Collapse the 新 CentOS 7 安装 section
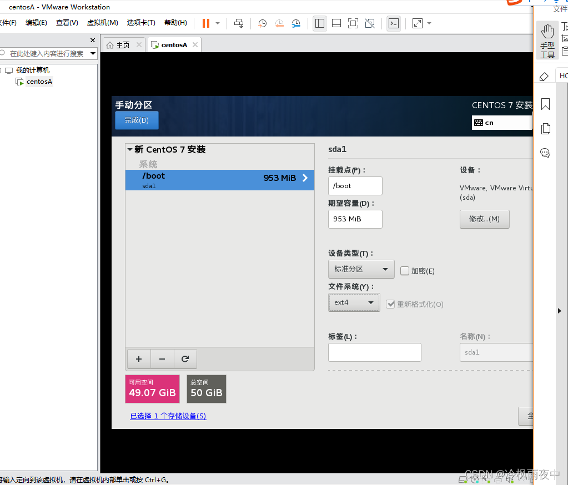568x485 pixels. pos(130,149)
